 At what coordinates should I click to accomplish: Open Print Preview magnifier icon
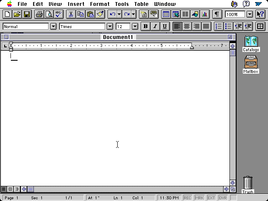tap(49, 14)
